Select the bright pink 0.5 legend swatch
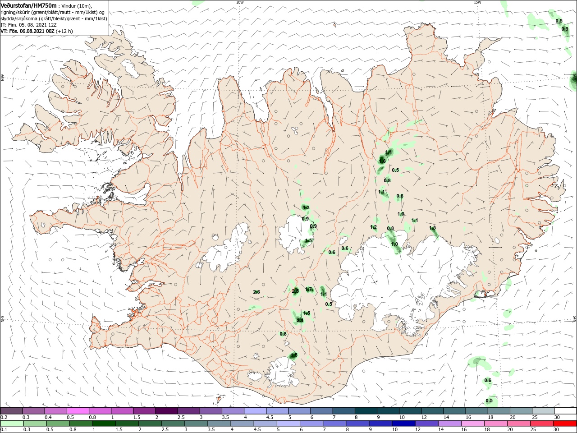 coord(78,410)
